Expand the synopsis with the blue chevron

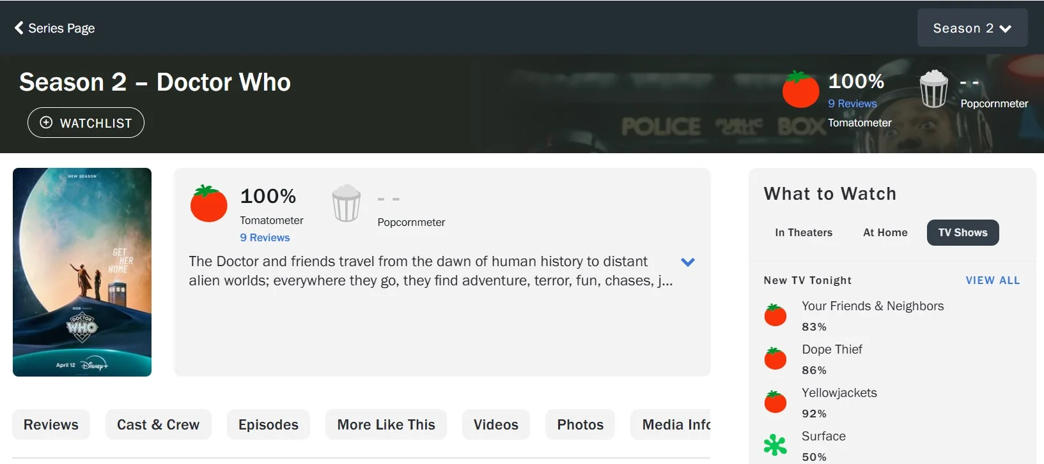pos(688,262)
